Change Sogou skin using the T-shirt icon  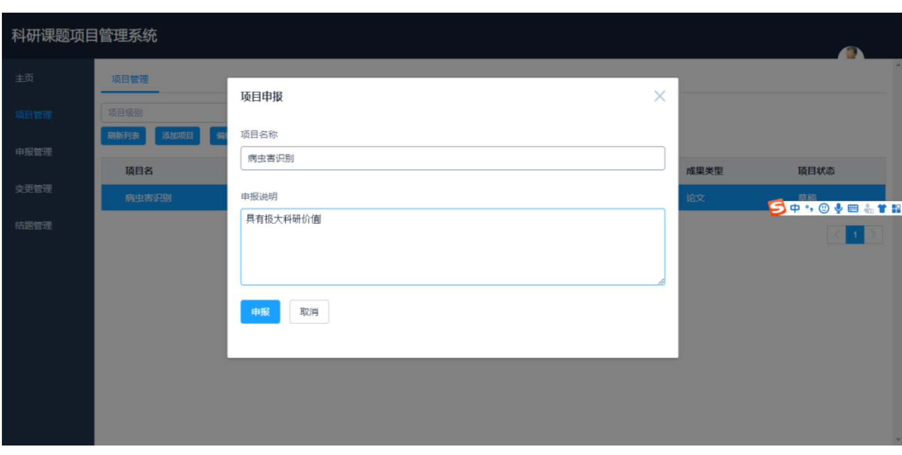pos(882,209)
